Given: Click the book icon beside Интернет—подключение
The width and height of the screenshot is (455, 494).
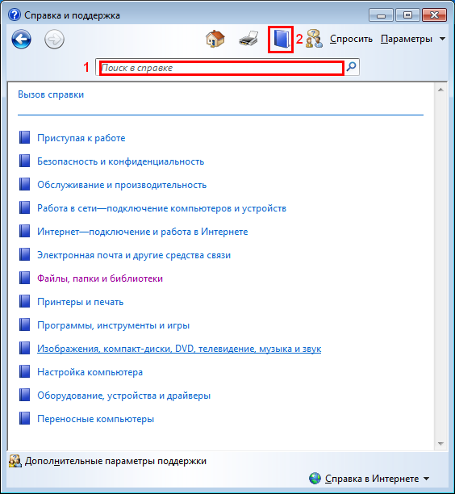Looking at the screenshot, I should point(24,231).
